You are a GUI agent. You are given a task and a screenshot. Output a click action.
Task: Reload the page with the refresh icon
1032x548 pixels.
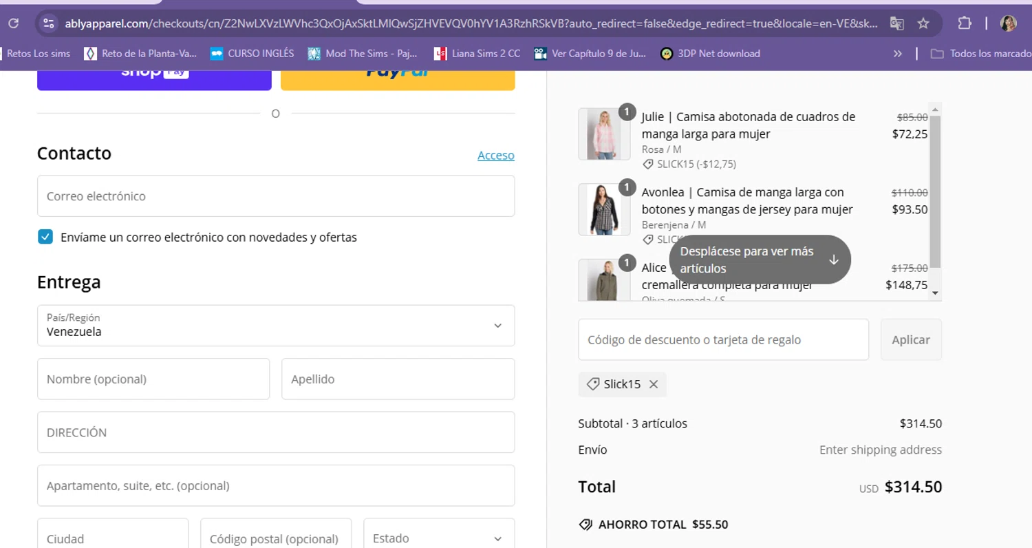pyautogui.click(x=13, y=23)
